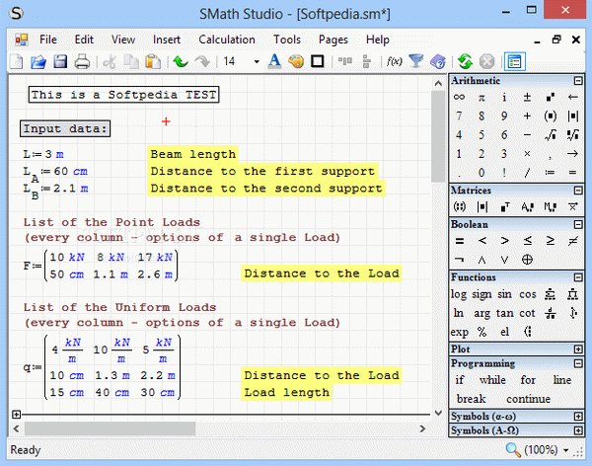Screen dimensions: 592x466
Task: Expand the Symbols (α-ω) panel
Action: (x=578, y=416)
